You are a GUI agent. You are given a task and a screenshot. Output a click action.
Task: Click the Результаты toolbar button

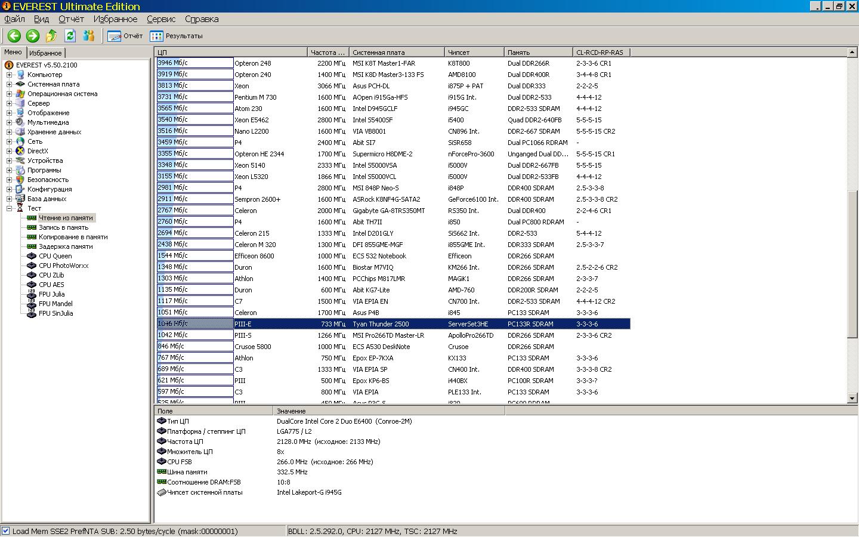coord(177,36)
